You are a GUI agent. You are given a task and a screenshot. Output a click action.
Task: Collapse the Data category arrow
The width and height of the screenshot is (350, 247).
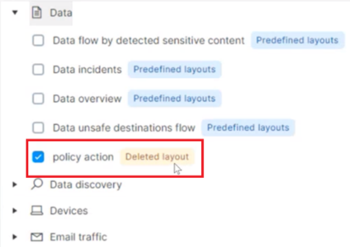(x=15, y=12)
